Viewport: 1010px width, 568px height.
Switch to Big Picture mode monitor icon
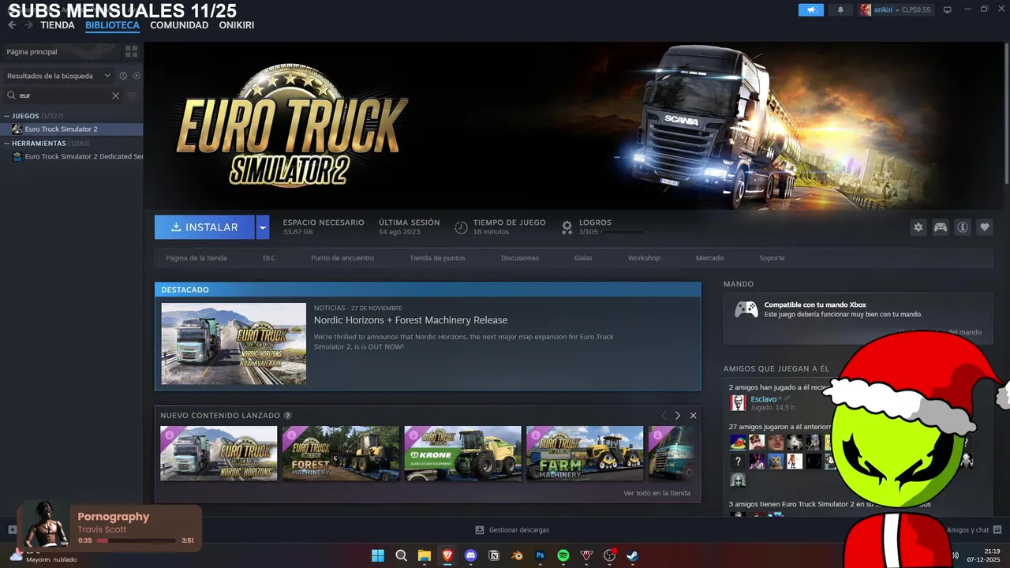[948, 10]
